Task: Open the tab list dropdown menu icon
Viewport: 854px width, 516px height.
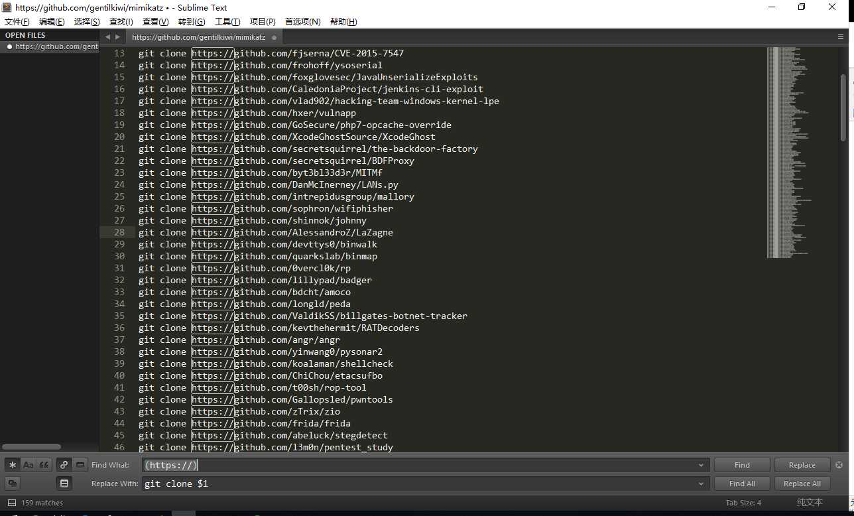Action: 841,37
